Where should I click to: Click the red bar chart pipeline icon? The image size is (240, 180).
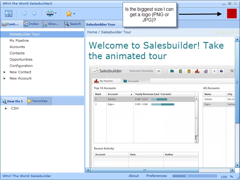coord(197,71)
